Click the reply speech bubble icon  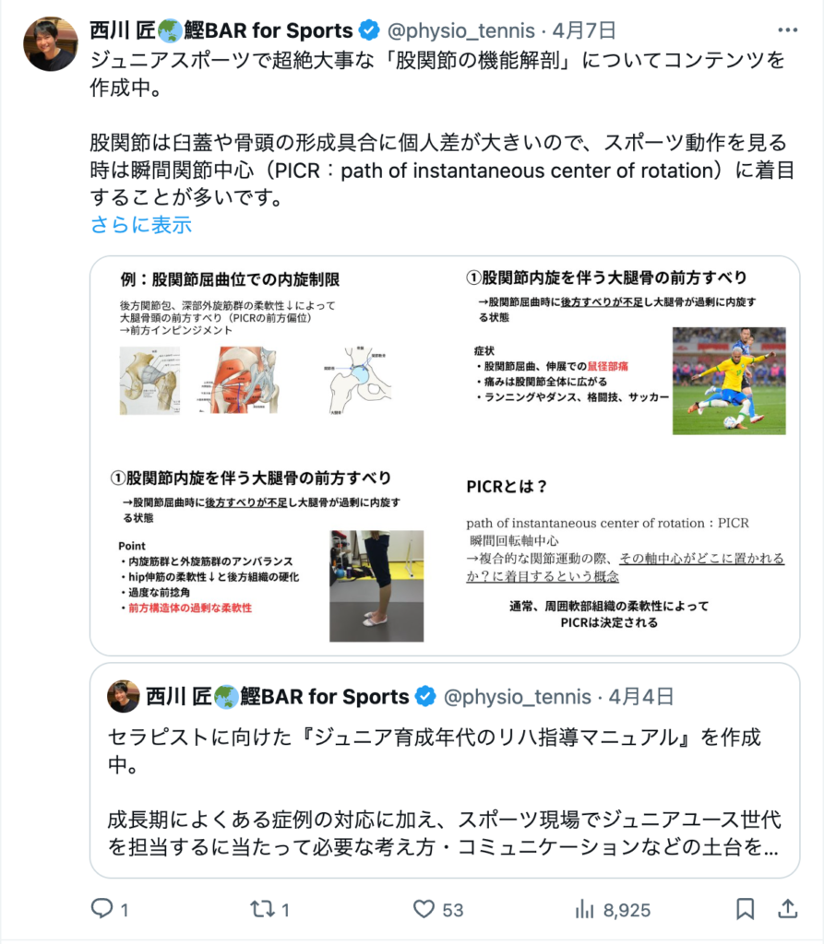102,908
